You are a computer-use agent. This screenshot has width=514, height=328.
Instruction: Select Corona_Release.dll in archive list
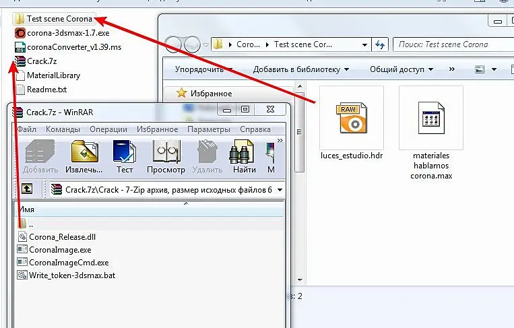click(x=57, y=237)
